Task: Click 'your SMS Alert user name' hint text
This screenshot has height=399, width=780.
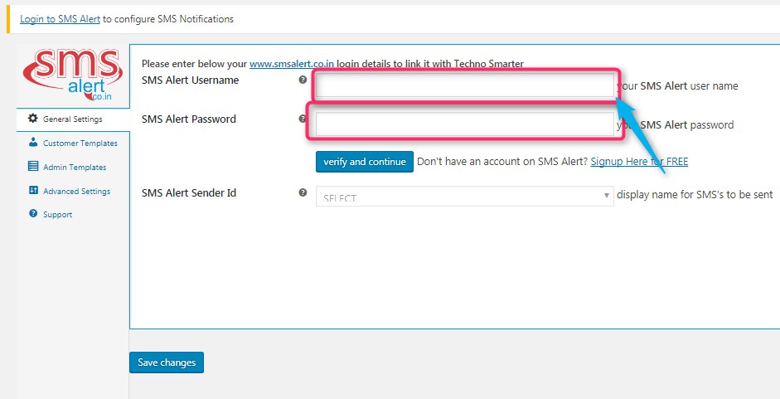Action: click(x=677, y=85)
